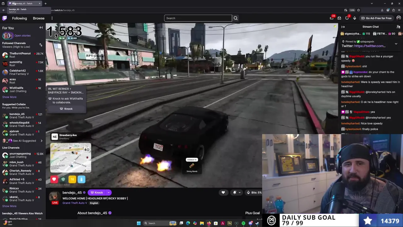Go back with the browser arrow
This screenshot has height=227, width=403.
pyautogui.click(x=4, y=10)
